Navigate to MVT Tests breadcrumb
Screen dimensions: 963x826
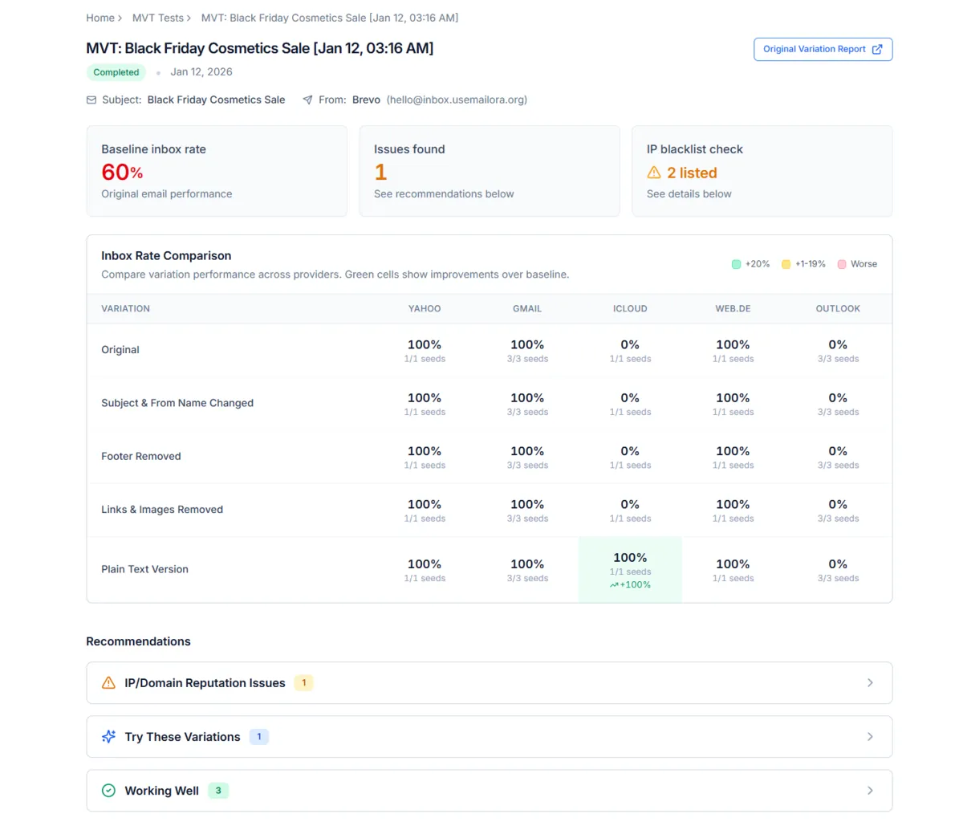(x=157, y=18)
